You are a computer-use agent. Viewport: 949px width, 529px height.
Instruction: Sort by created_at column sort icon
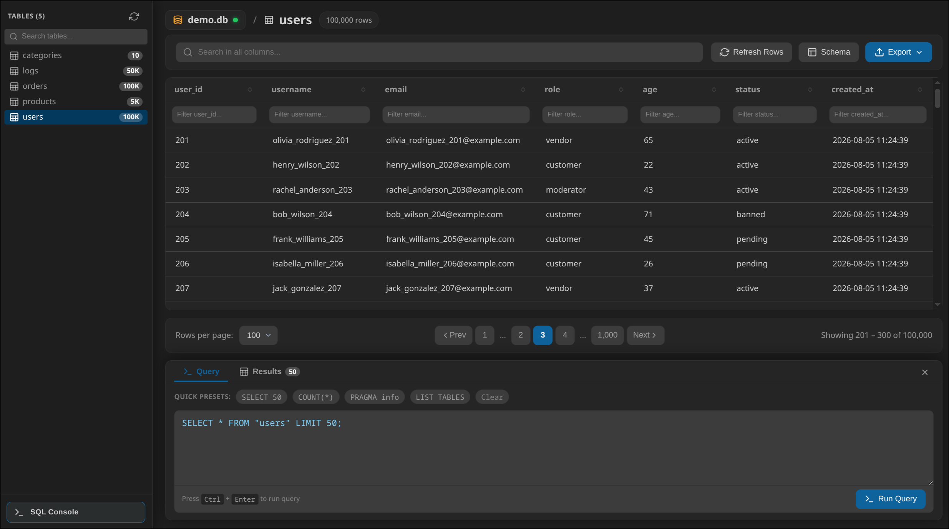pos(920,90)
